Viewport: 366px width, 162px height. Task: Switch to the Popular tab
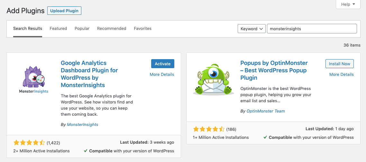[x=82, y=29]
